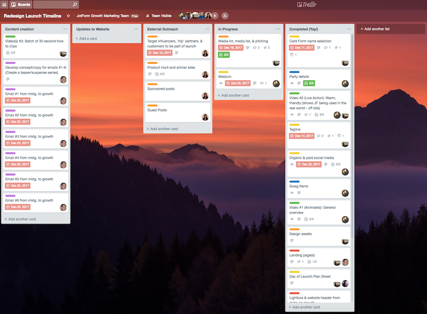This screenshot has height=314, width=427.
Task: Click the add member icon in board header
Action: pyautogui.click(x=225, y=16)
